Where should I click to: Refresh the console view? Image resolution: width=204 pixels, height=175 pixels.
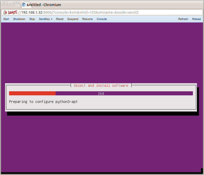(x=183, y=19)
